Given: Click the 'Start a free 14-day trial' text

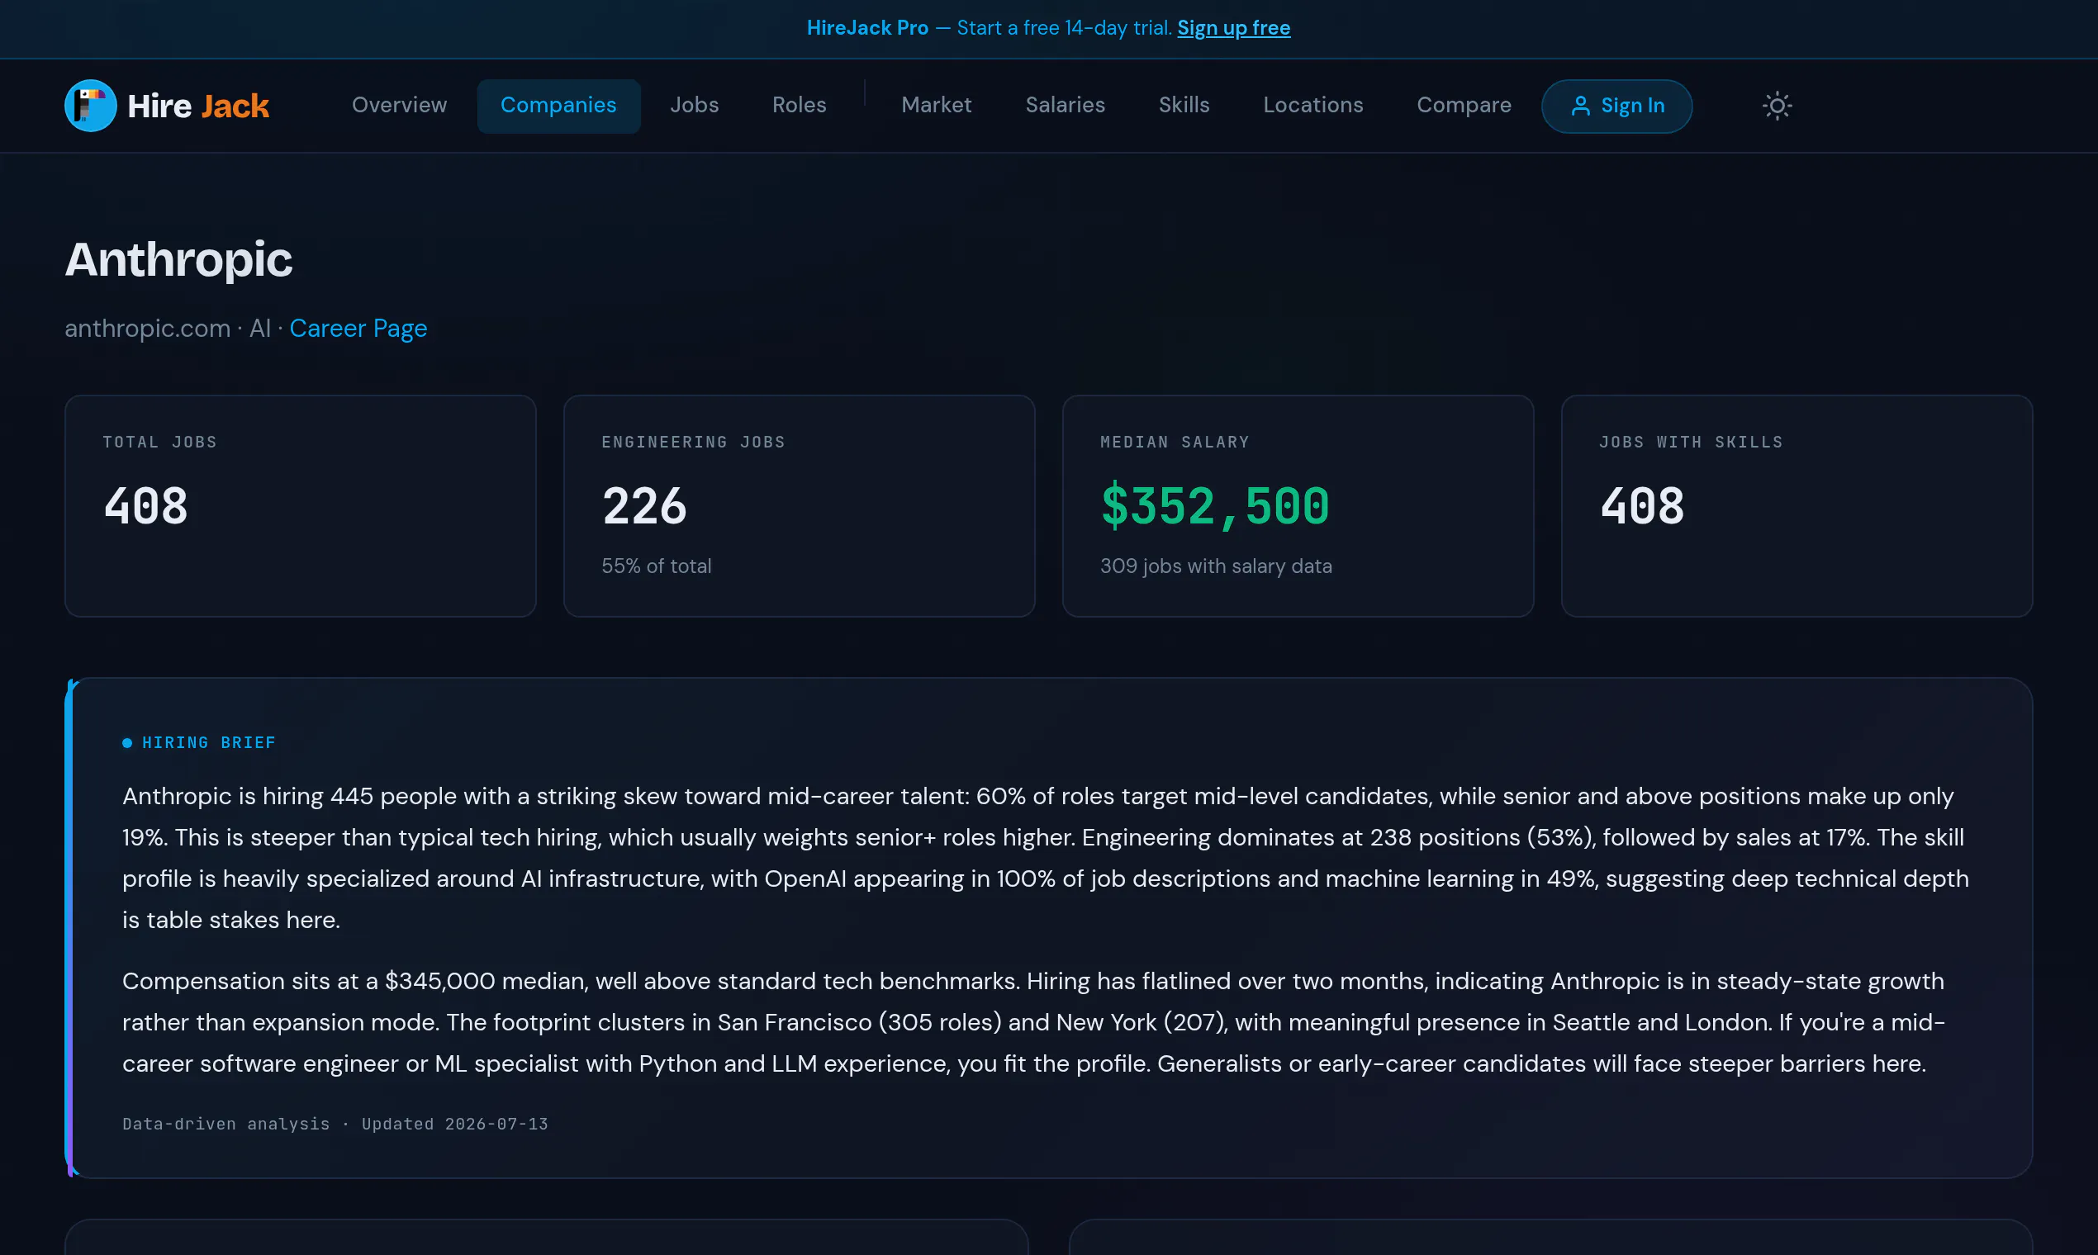Looking at the screenshot, I should coord(1064,28).
